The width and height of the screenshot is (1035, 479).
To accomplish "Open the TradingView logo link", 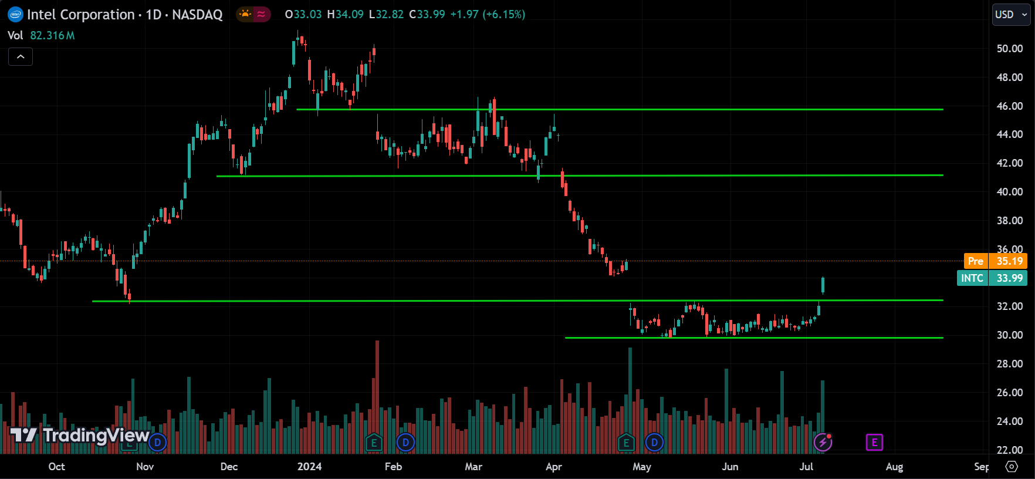I will (x=80, y=435).
